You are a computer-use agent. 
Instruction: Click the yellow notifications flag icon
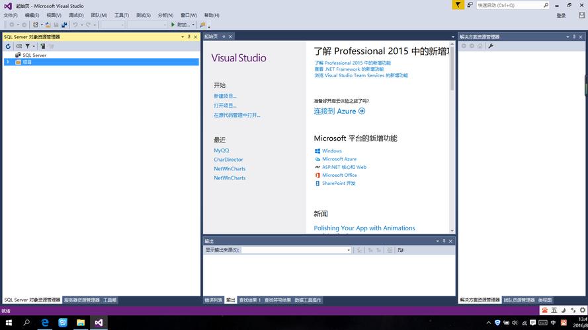coord(458,5)
